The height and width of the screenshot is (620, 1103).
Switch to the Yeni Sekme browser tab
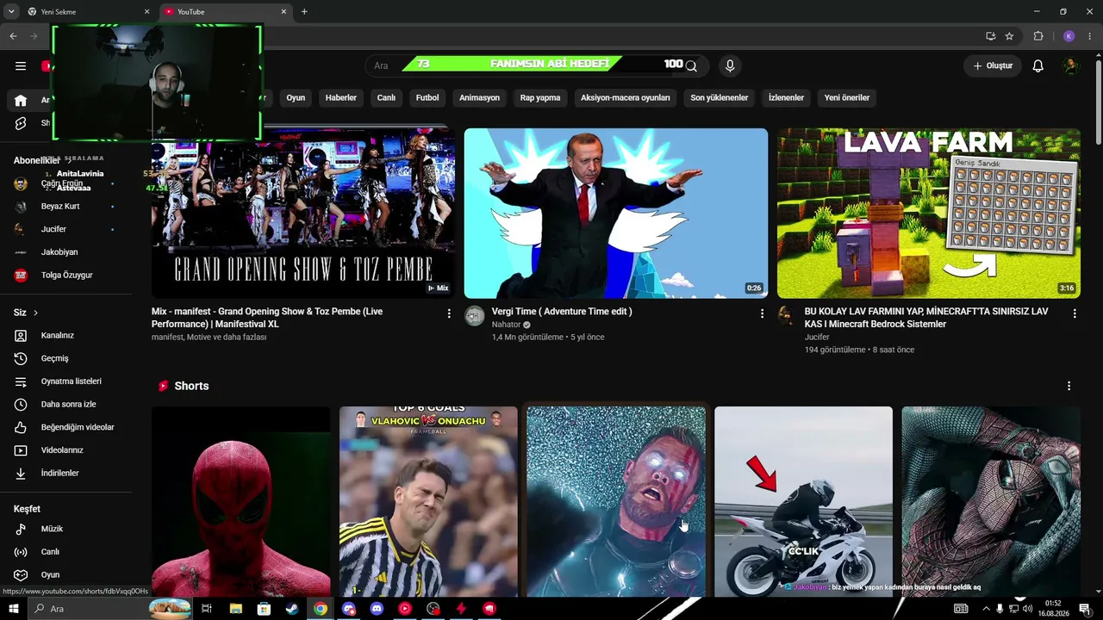click(x=88, y=12)
